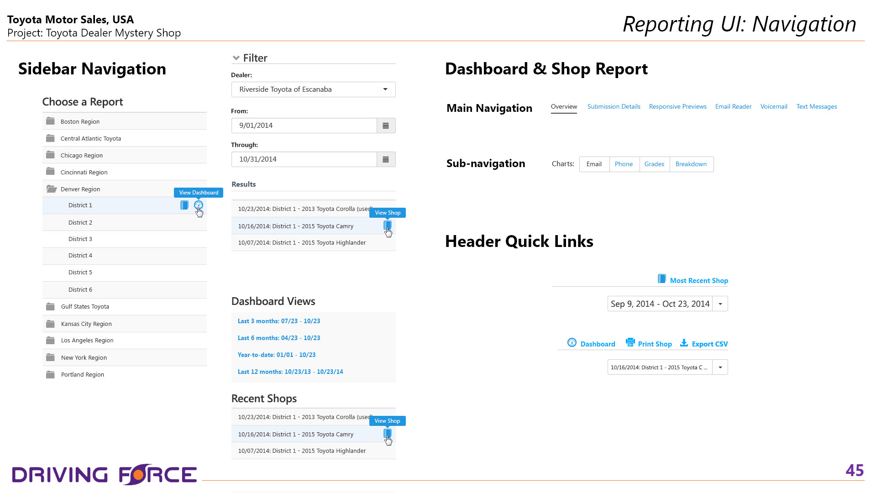Open the dashboard gauge icon for District 1
This screenshot has width=876, height=493.
point(198,205)
